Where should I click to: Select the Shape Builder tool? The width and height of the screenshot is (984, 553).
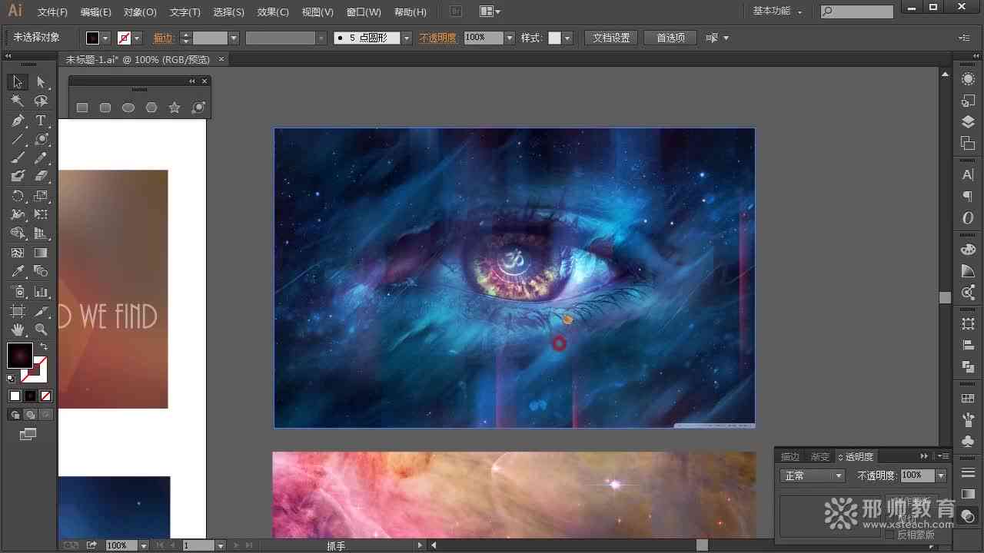(x=18, y=233)
